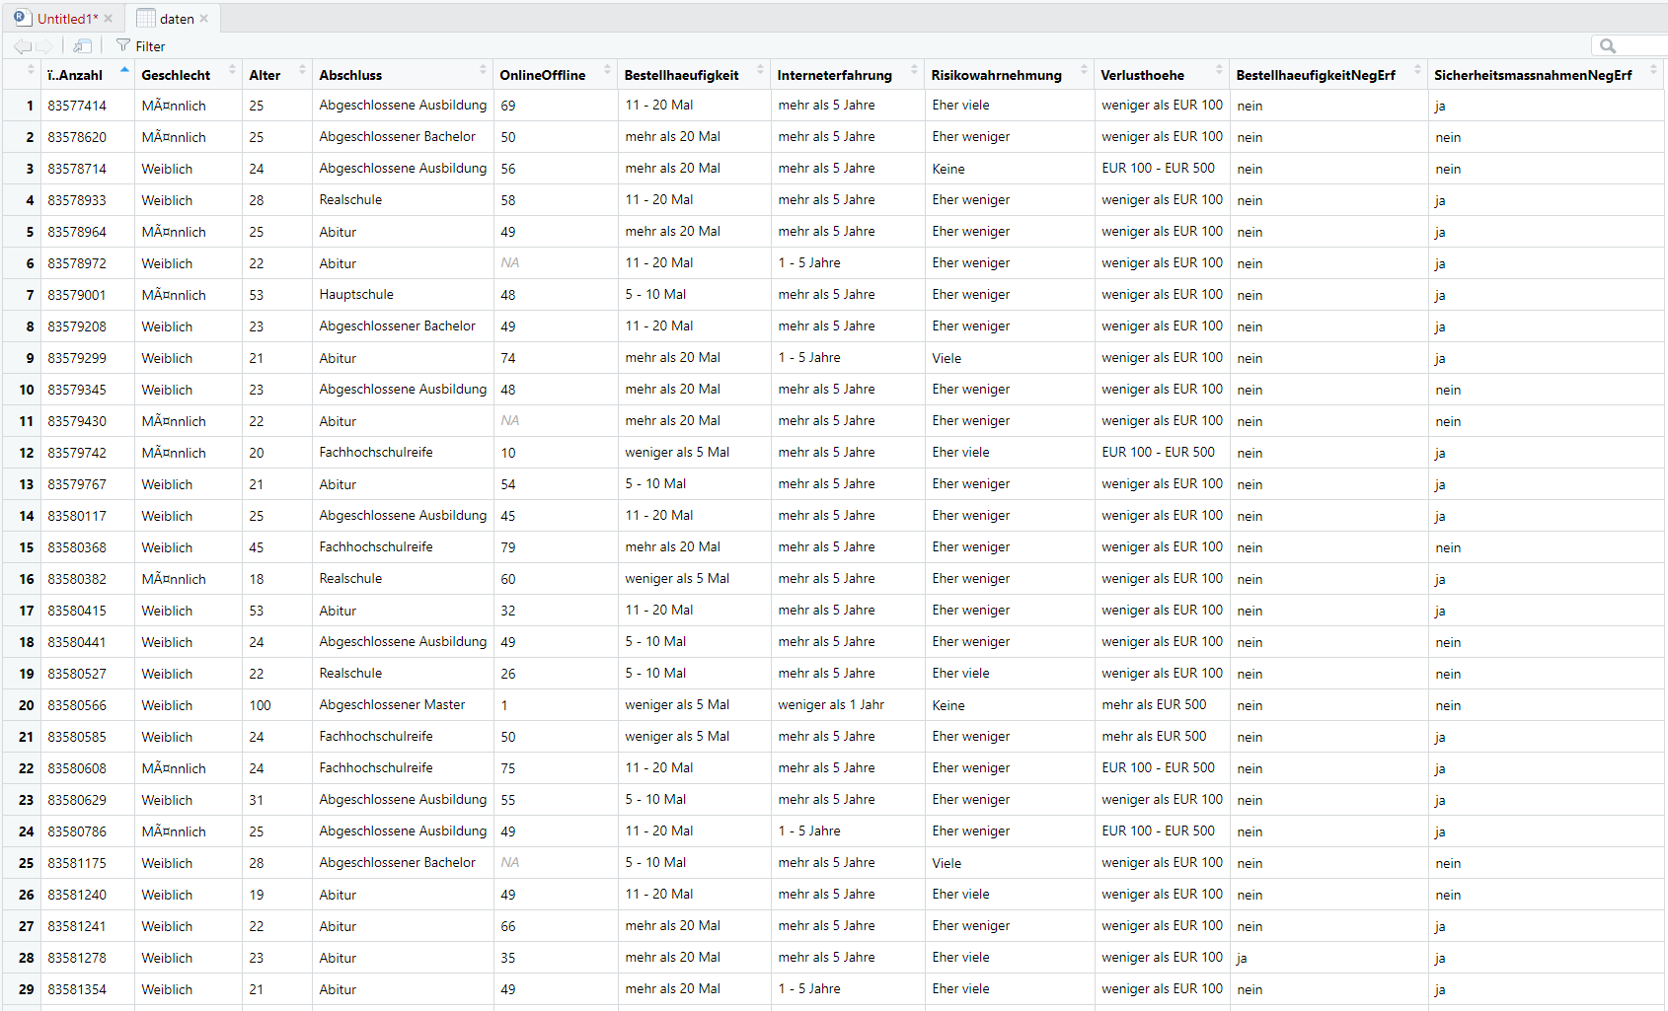Select the cell with ID 83580566
Viewport: 1668px width, 1011px height.
click(x=77, y=705)
